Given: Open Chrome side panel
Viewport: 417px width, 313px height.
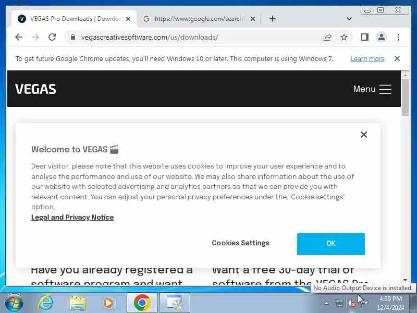Looking at the screenshot, I should pyautogui.click(x=364, y=37).
